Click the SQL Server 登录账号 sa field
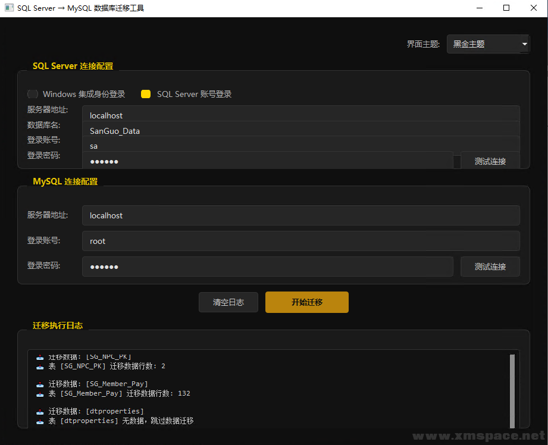The height and width of the screenshot is (445, 548). (x=301, y=145)
